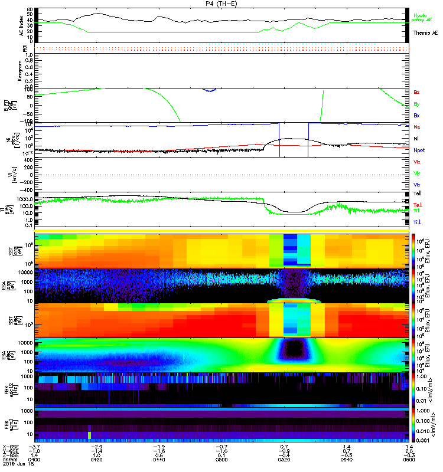Select the red Ne density legend label
The height and width of the screenshot is (472, 443).
(416, 127)
